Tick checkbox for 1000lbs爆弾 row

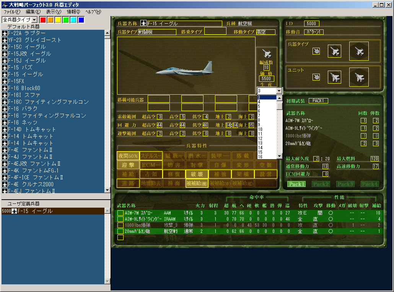point(120,225)
